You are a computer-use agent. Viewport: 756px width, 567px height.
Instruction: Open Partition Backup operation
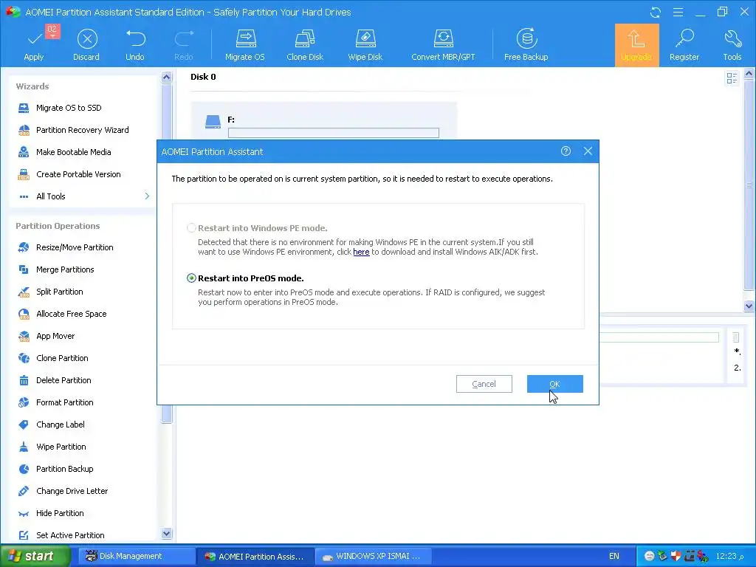point(65,469)
